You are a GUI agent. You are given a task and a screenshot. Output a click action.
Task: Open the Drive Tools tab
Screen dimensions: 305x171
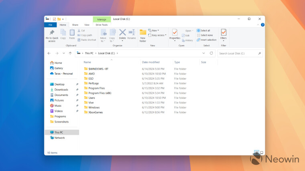point(102,25)
